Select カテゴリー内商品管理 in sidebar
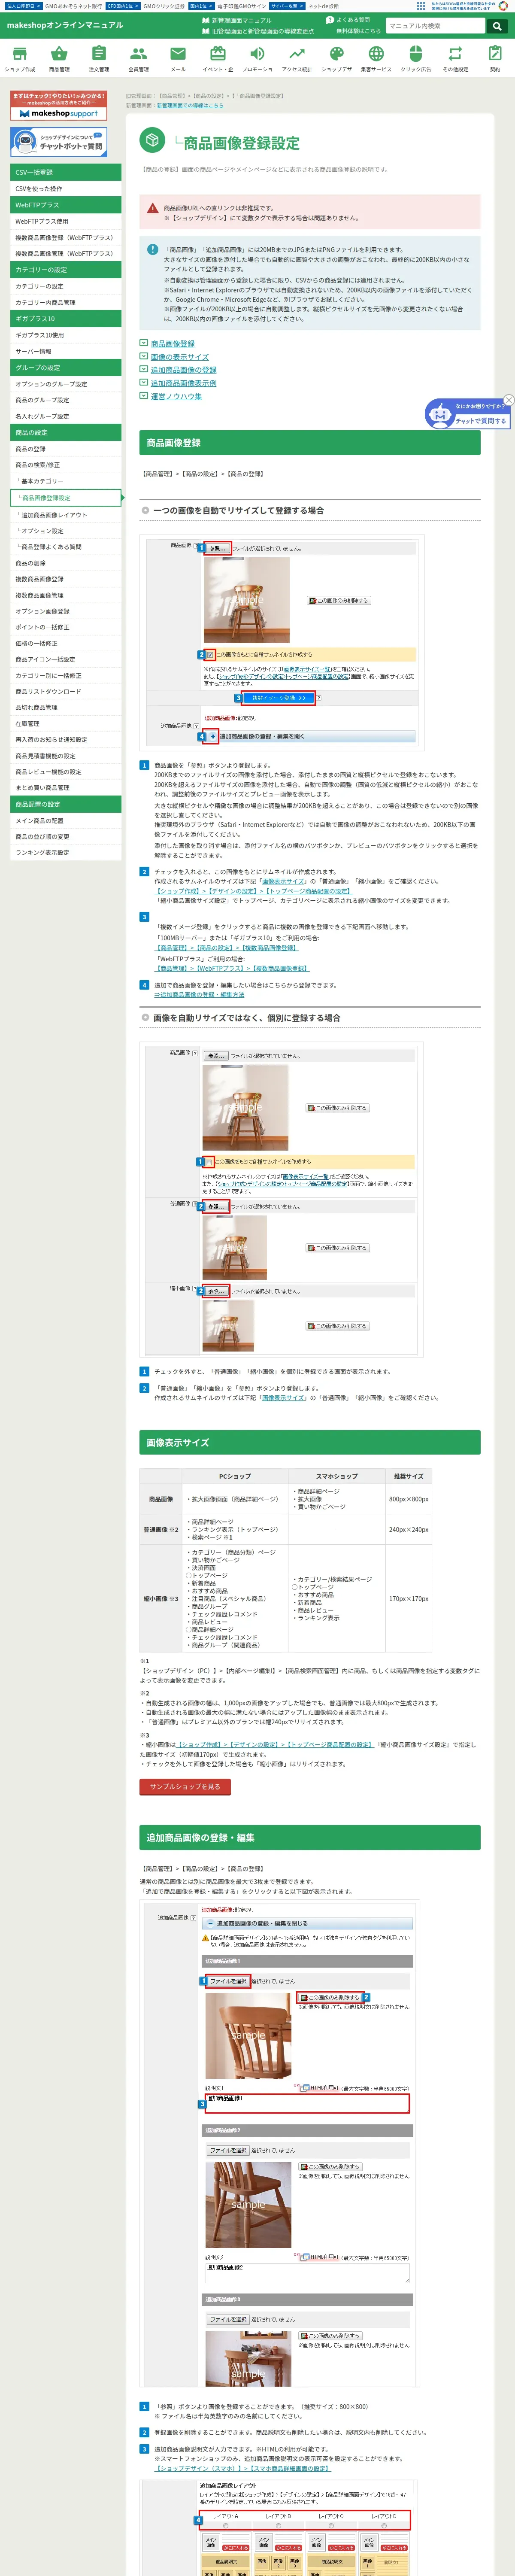The image size is (515, 2576). coord(66,302)
